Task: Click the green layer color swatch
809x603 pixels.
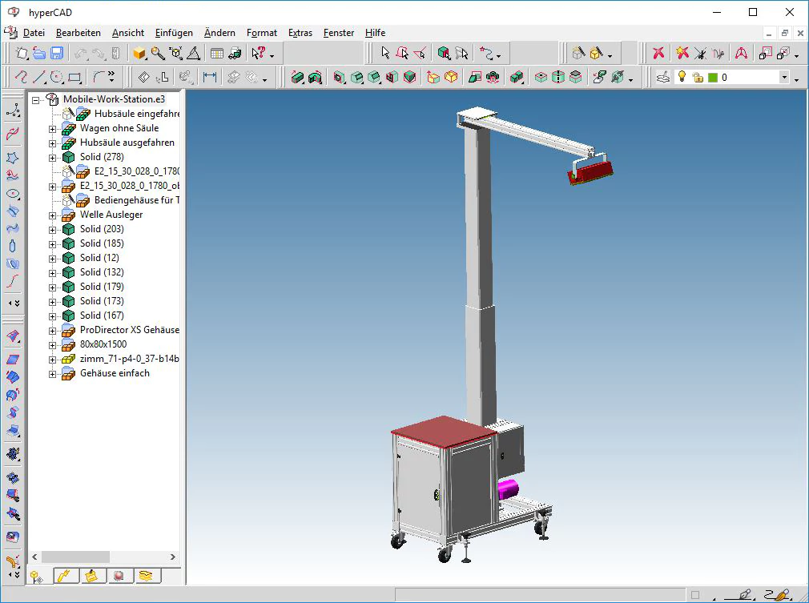Action: click(x=712, y=78)
